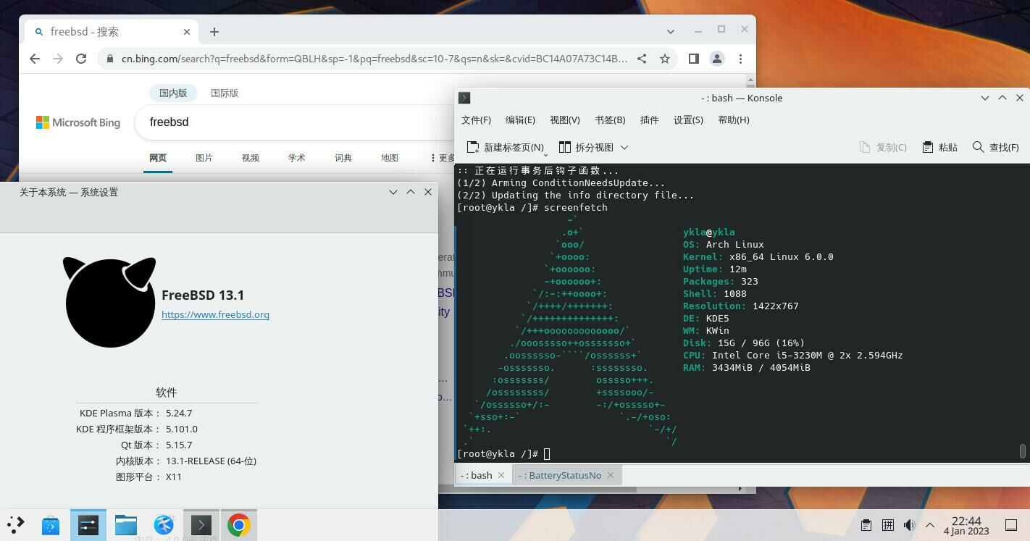Open 书签(B) menu in Konsole

pos(610,119)
